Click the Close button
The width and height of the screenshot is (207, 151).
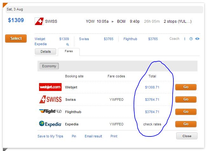point(187,136)
